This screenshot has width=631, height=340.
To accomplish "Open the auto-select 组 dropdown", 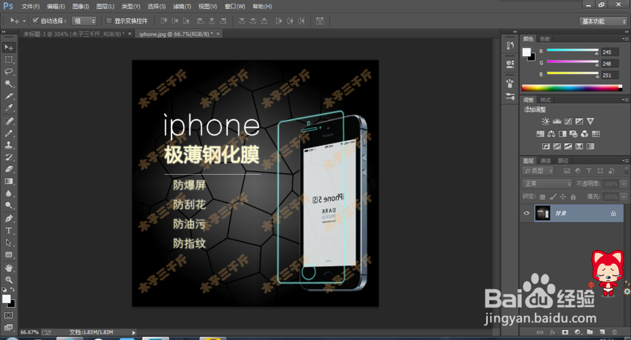I will (84, 21).
